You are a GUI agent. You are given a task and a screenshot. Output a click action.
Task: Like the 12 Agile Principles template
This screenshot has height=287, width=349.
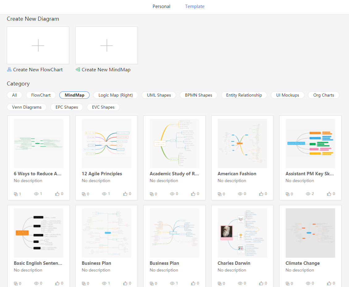(x=125, y=194)
